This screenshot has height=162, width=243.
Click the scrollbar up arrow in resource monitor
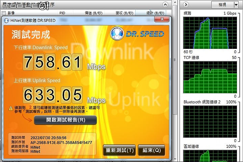coord(175,2)
